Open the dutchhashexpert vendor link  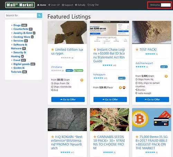(144, 63)
